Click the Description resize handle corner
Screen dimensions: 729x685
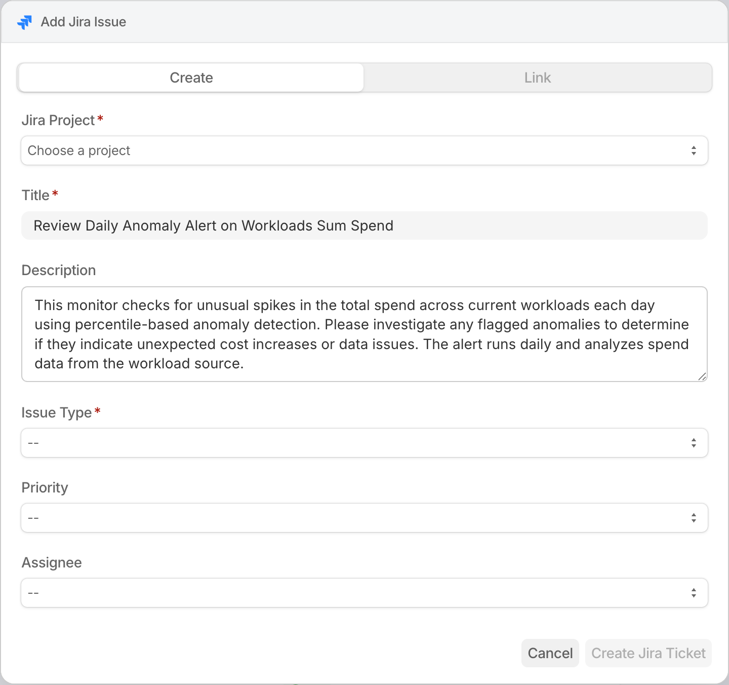pyautogui.click(x=702, y=376)
